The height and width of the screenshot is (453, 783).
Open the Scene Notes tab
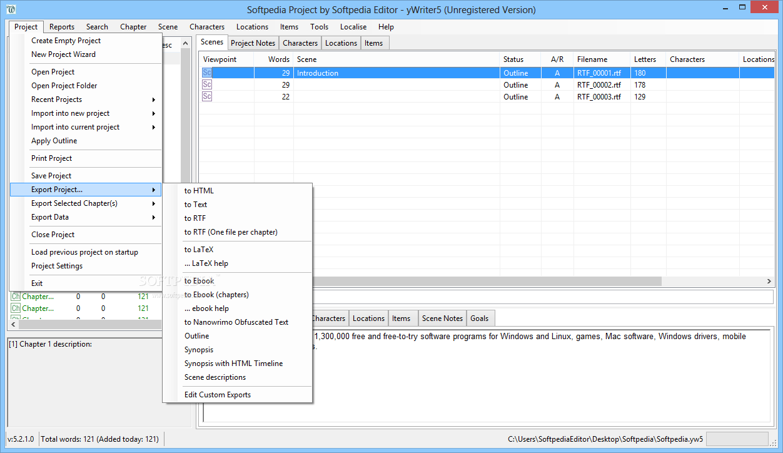pyautogui.click(x=442, y=318)
